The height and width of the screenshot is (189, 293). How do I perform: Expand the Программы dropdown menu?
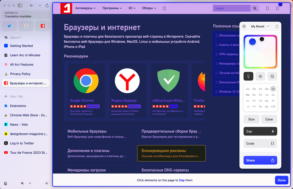[x=112, y=8]
